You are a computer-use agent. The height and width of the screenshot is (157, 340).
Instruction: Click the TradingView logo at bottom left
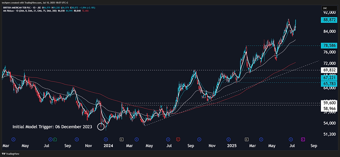[10, 154]
